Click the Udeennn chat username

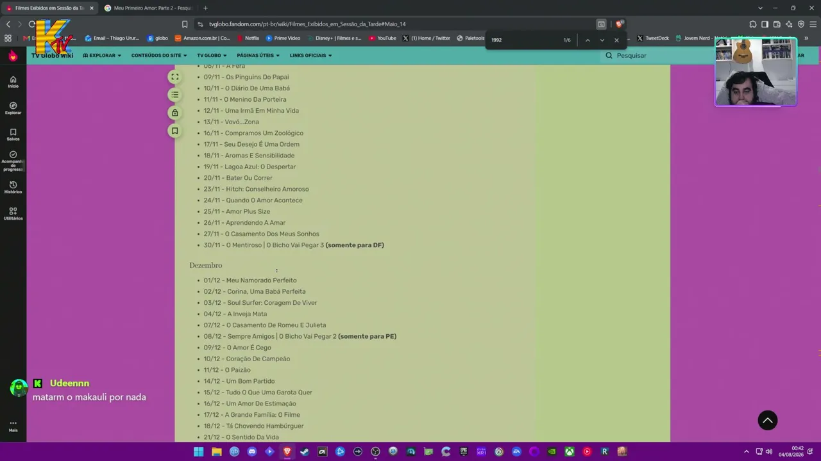(x=69, y=384)
